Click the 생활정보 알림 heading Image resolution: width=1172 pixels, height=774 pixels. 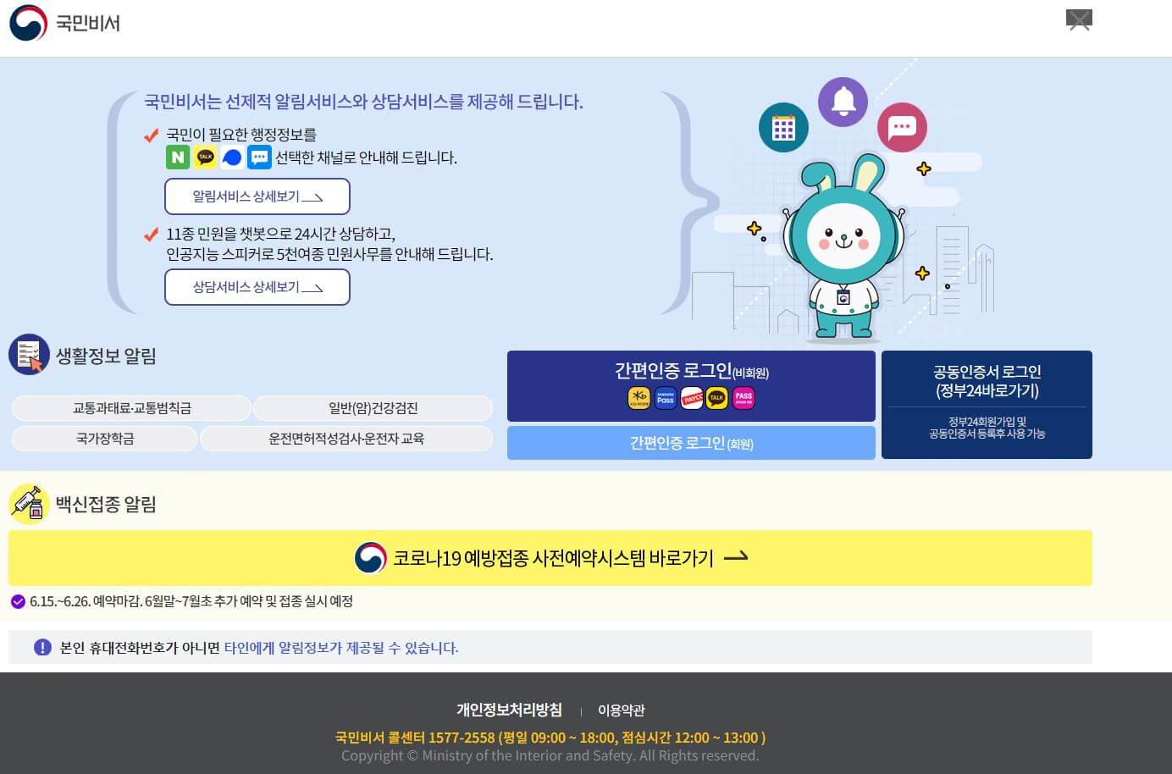106,356
